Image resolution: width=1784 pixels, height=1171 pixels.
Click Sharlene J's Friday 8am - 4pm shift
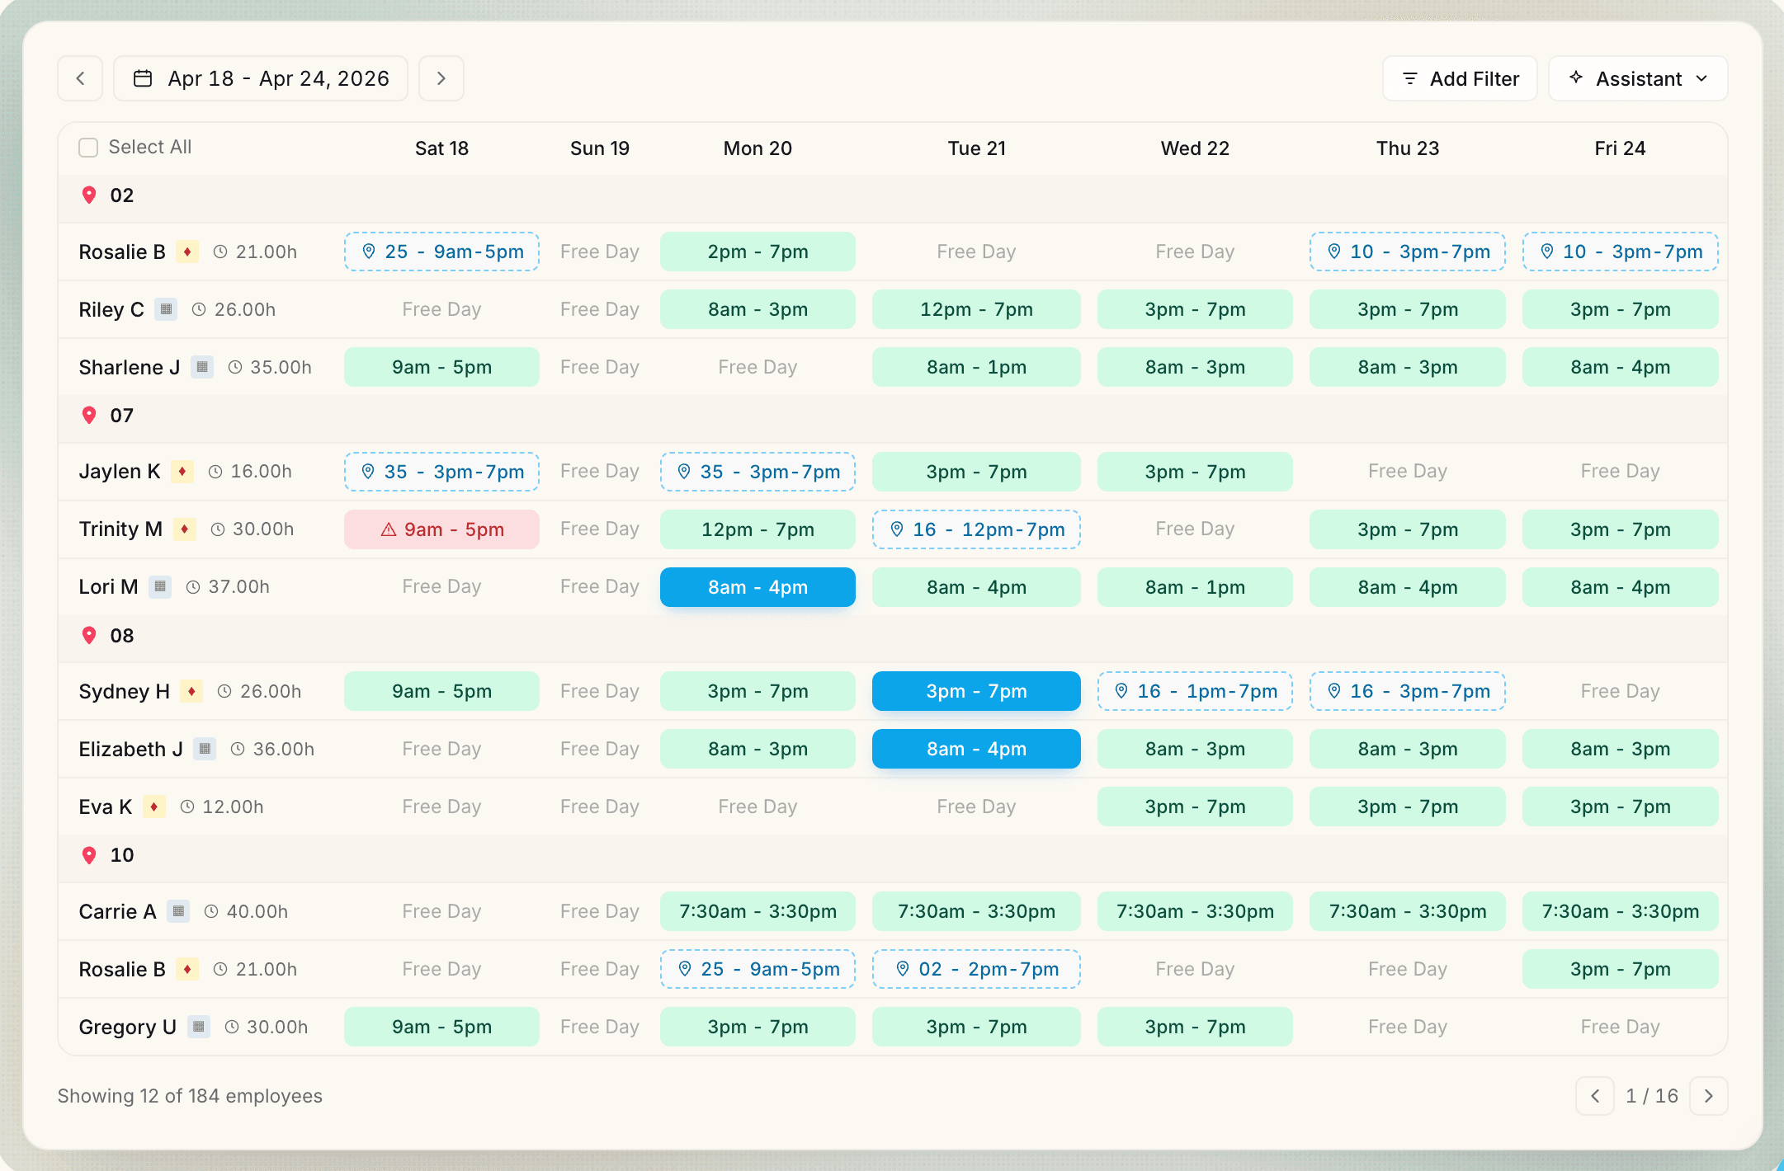(1620, 367)
